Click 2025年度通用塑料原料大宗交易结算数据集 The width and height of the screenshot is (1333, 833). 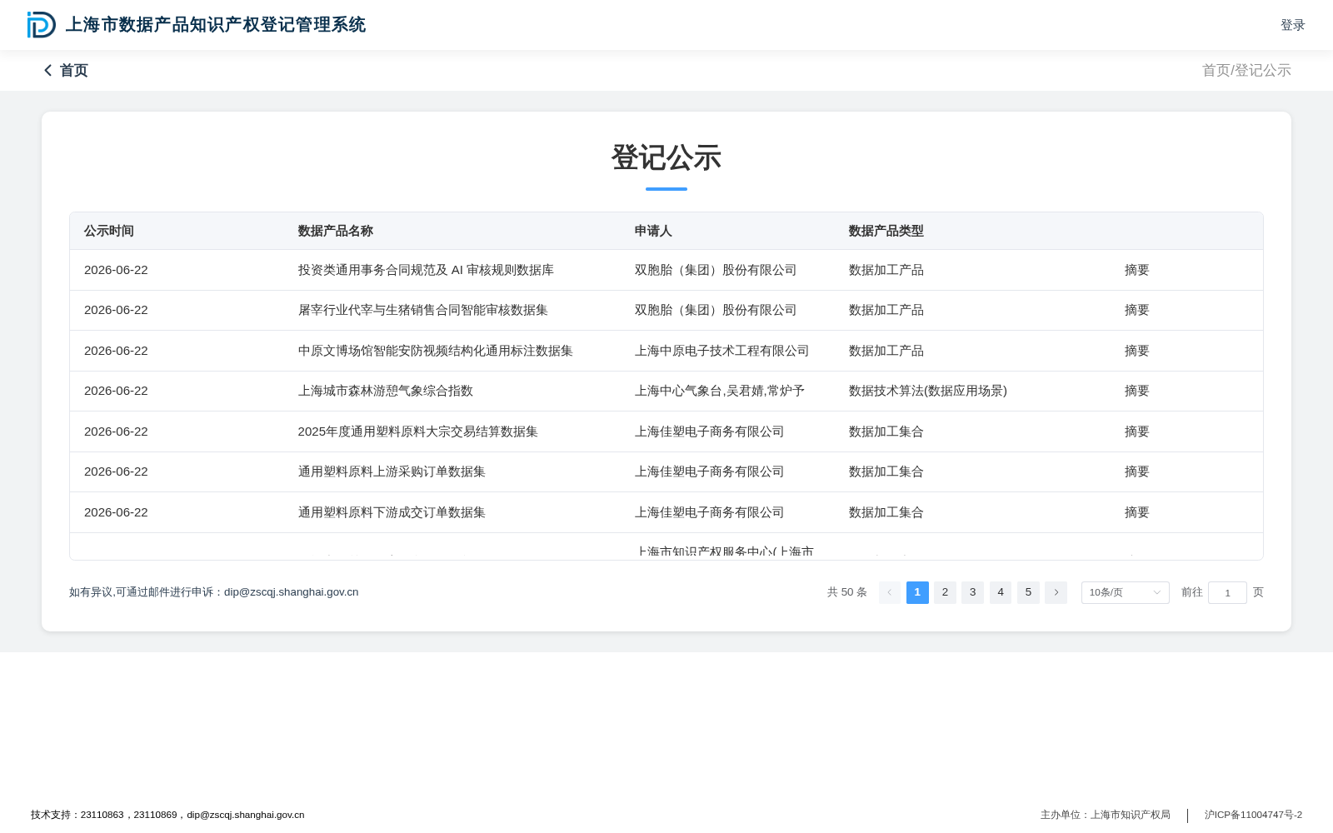tap(418, 431)
